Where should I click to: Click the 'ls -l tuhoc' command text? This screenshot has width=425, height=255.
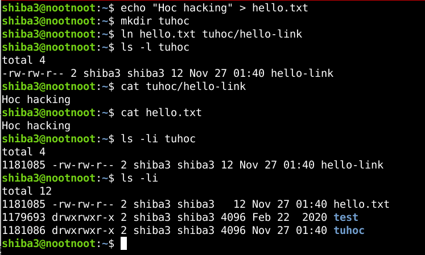(155, 47)
